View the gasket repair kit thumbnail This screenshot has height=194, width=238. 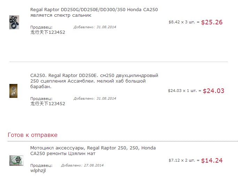pos(16,160)
